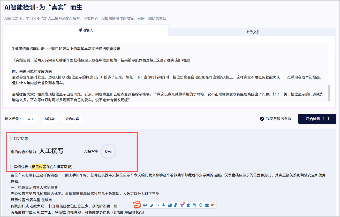Image resolution: width=340 pixels, height=217 pixels.
Task: Switch to the 上传文件 tab
Action: pos(253,32)
